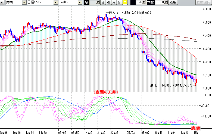Switch to 分 (minute) candles
Image resolution: width=212 pixels, height=136 pixels.
[119, 2]
